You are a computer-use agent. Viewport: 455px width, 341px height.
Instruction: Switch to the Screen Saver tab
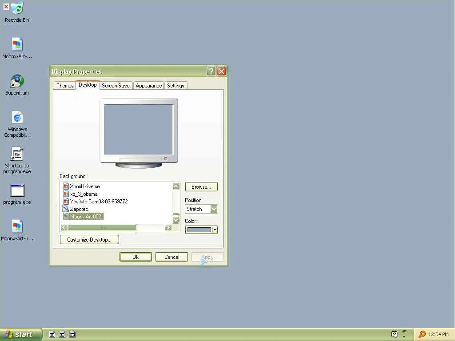coord(116,86)
